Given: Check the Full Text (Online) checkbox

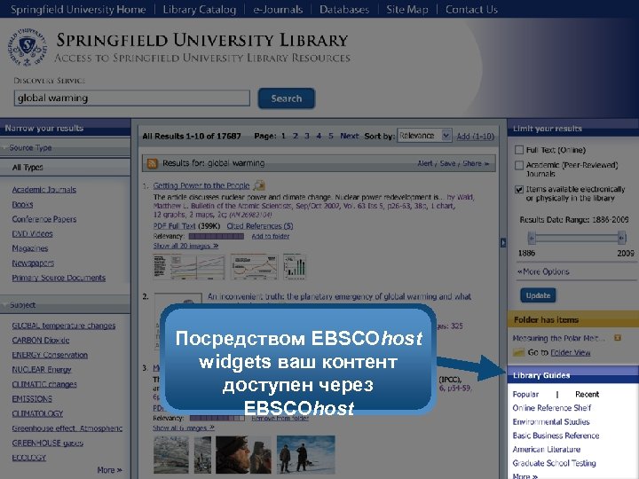Looking at the screenshot, I should pyautogui.click(x=519, y=150).
